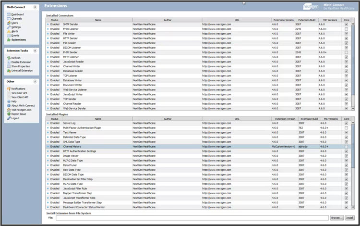Viewport: 360px width, 226px height.
Task: Sort connectors by Name column header
Action: coord(98,20)
